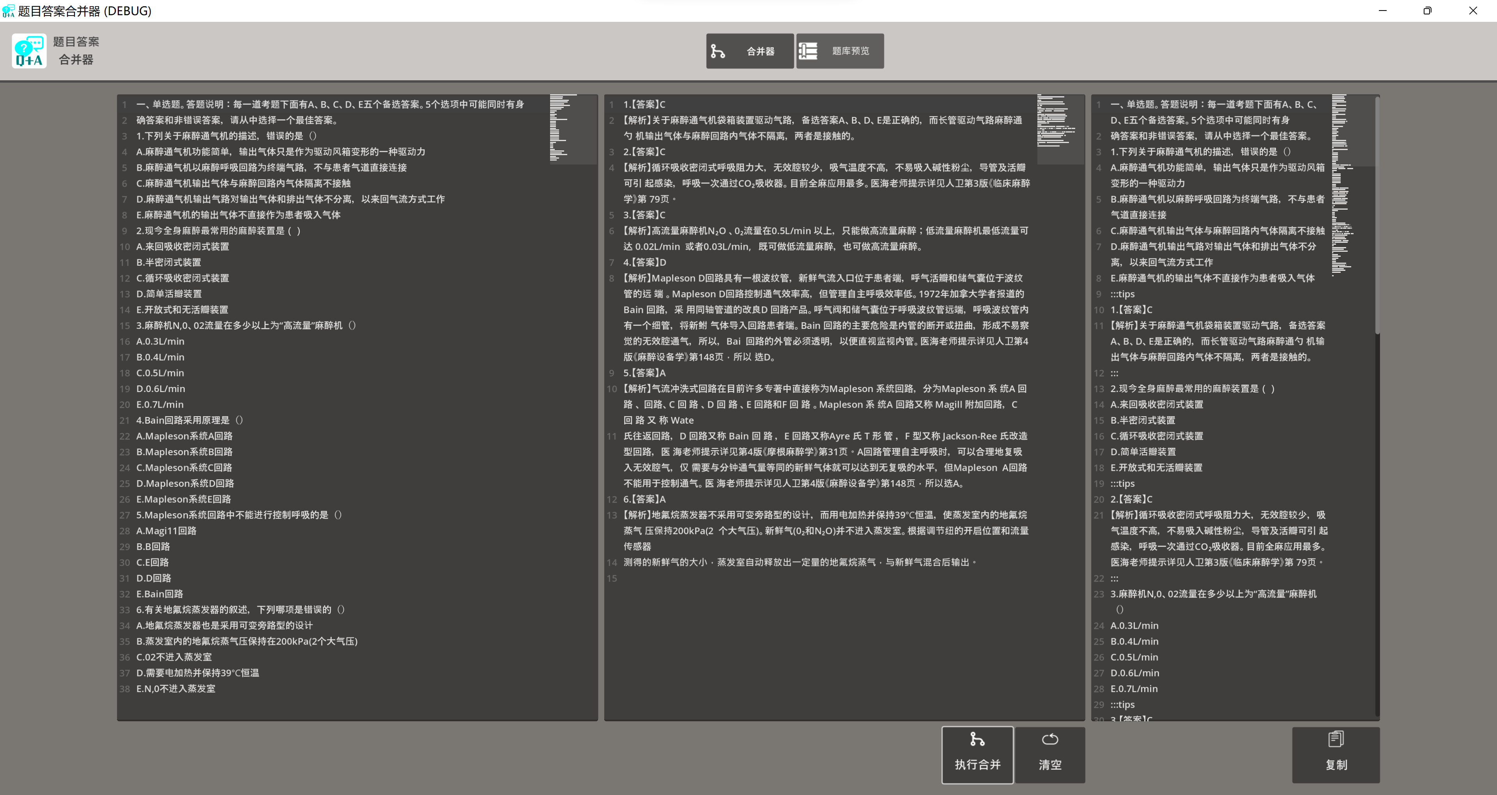The image size is (1497, 795).
Task: Click the Q+A application logo
Action: coord(29,51)
